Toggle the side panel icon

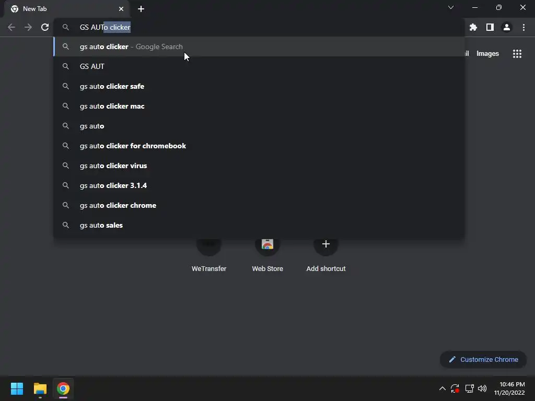[490, 27]
